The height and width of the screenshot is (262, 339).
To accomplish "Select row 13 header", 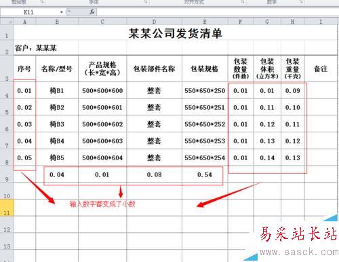I will coord(7,241).
